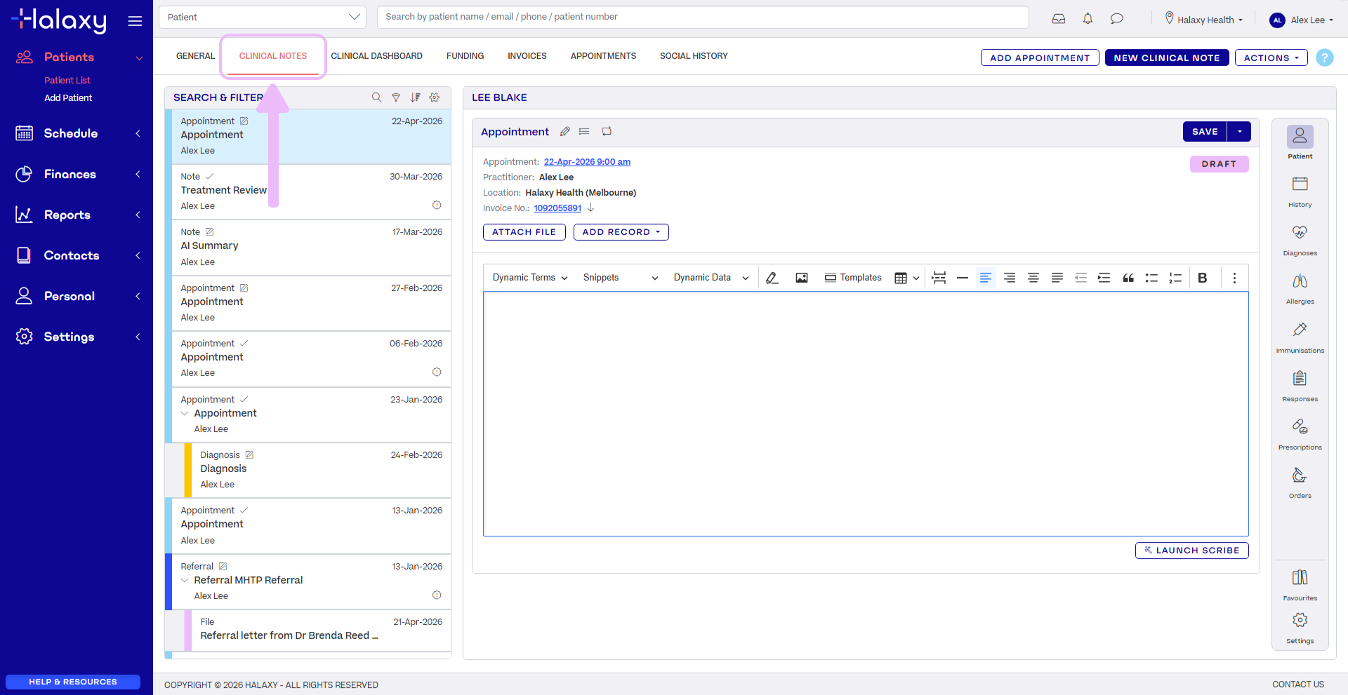Click the Launch Scribe button
Viewport: 1348px width, 695px height.
point(1192,551)
